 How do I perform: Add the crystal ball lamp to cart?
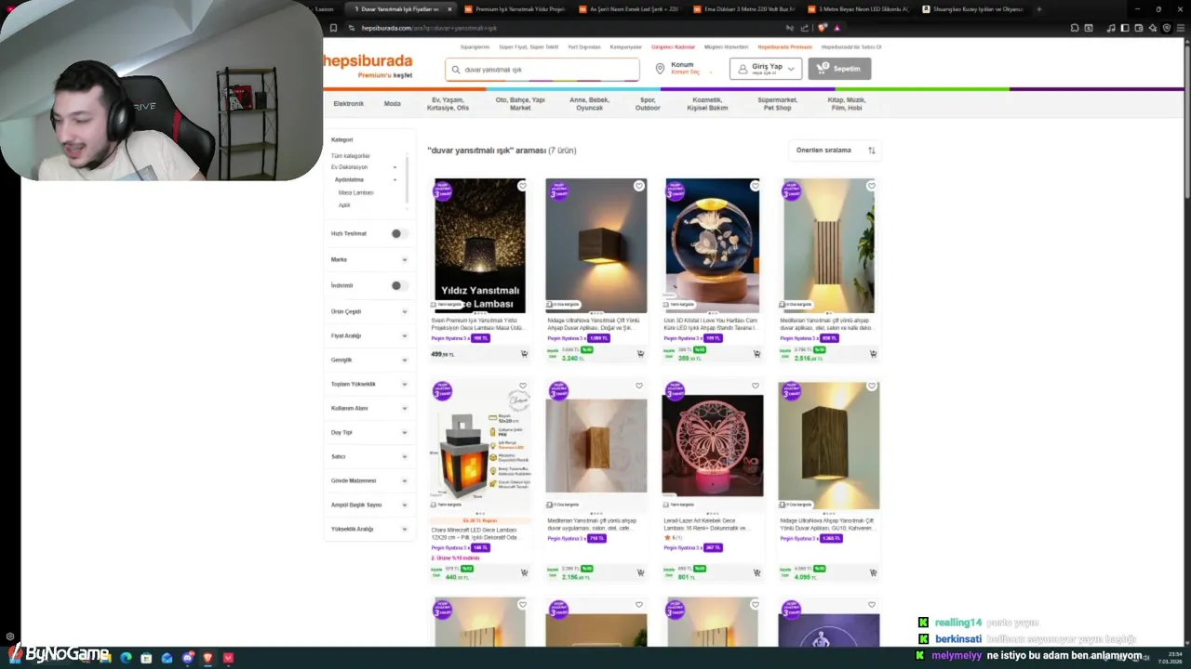tap(756, 354)
